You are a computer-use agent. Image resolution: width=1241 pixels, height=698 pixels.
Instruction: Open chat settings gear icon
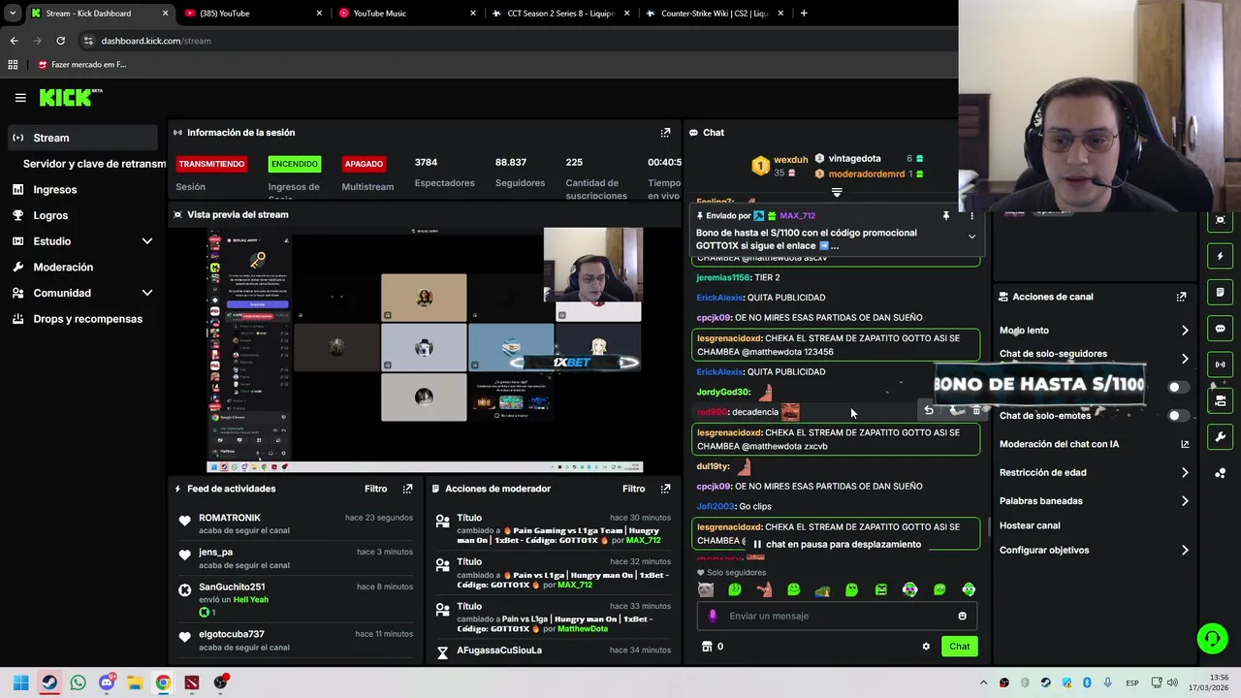pyautogui.click(x=926, y=647)
